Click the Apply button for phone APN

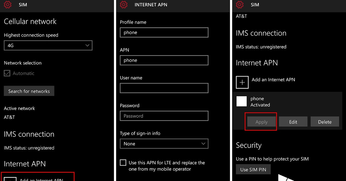point(262,122)
